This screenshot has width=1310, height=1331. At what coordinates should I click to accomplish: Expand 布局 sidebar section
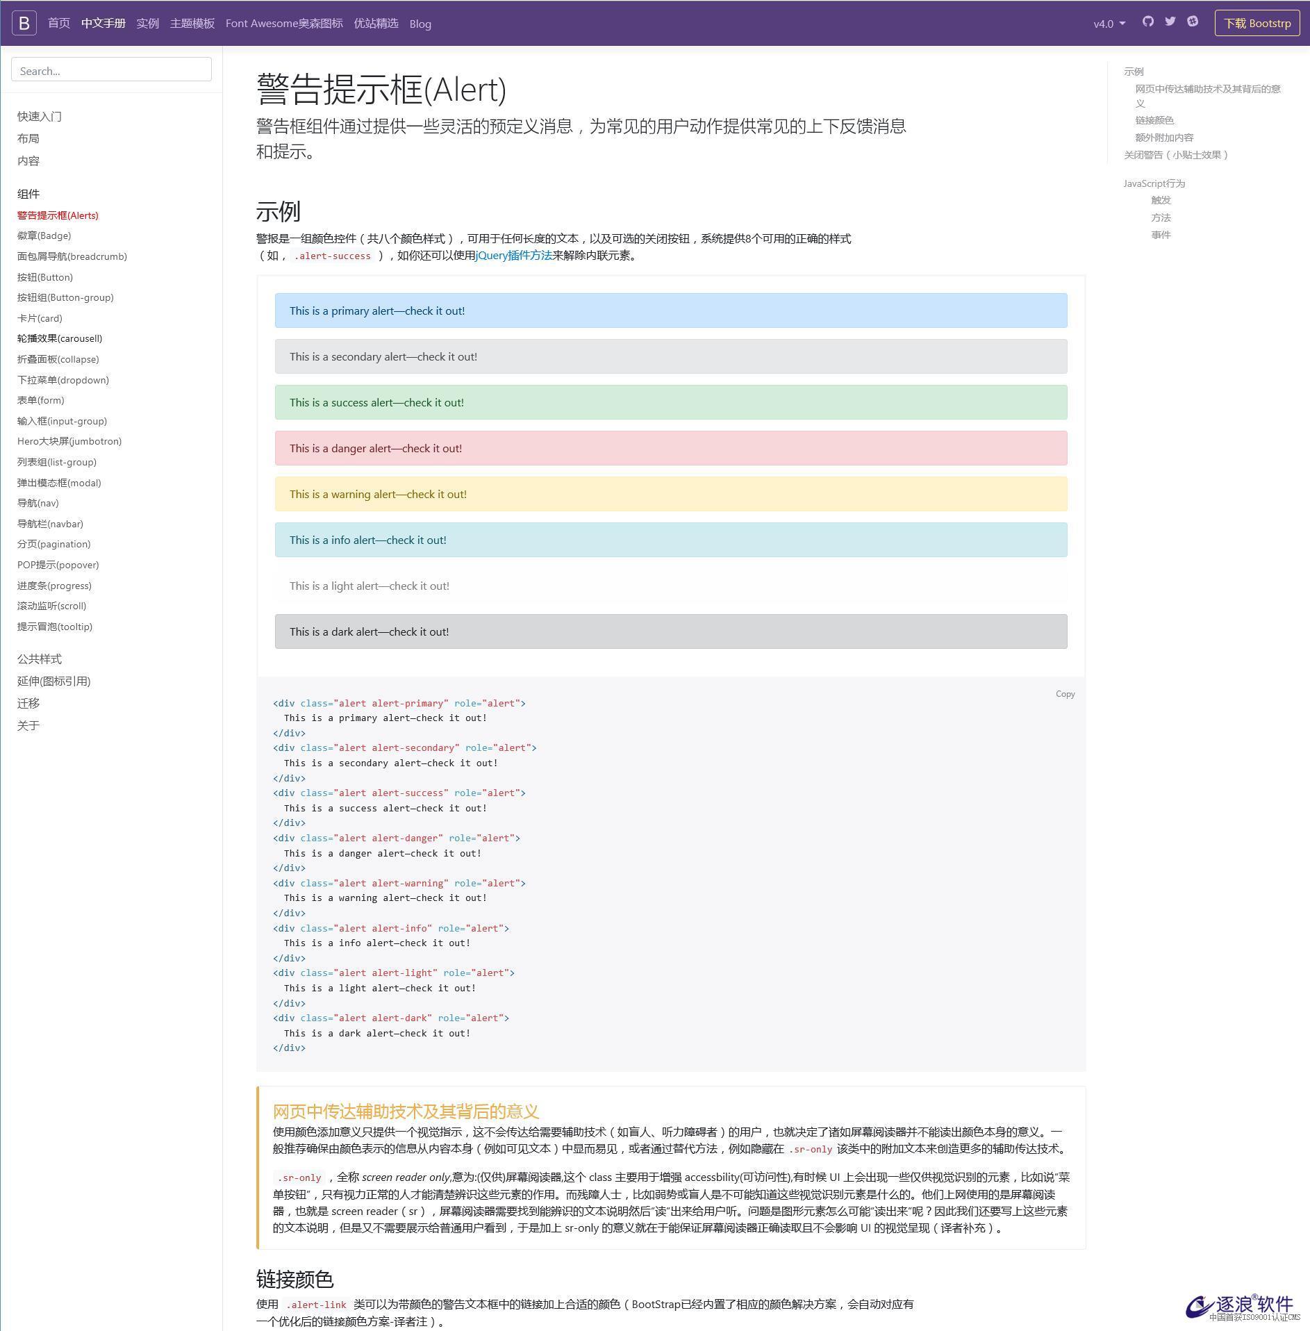pyautogui.click(x=28, y=139)
